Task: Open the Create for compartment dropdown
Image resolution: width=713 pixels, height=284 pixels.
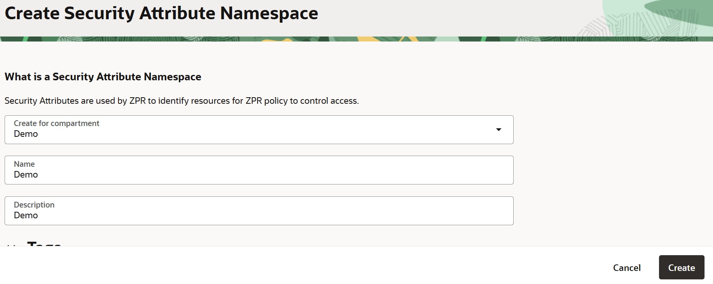Action: [x=258, y=130]
